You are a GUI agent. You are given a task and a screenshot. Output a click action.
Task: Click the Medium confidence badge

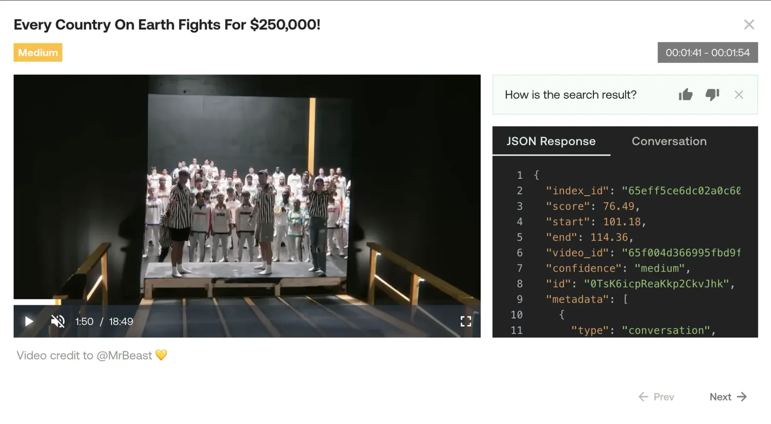point(38,52)
